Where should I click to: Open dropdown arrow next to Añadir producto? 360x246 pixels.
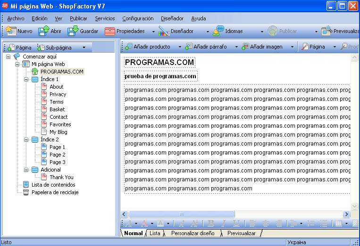tap(180, 47)
